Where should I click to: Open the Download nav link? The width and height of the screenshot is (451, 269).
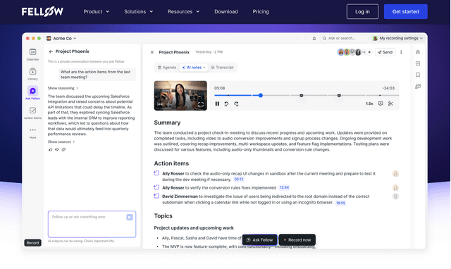pos(226,12)
